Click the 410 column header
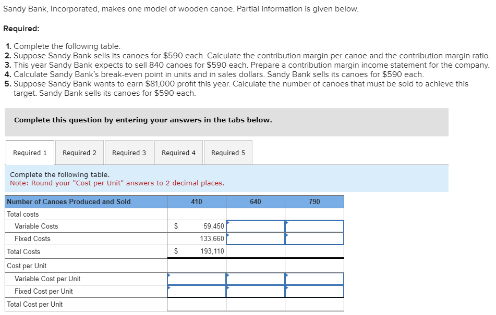 point(197,201)
